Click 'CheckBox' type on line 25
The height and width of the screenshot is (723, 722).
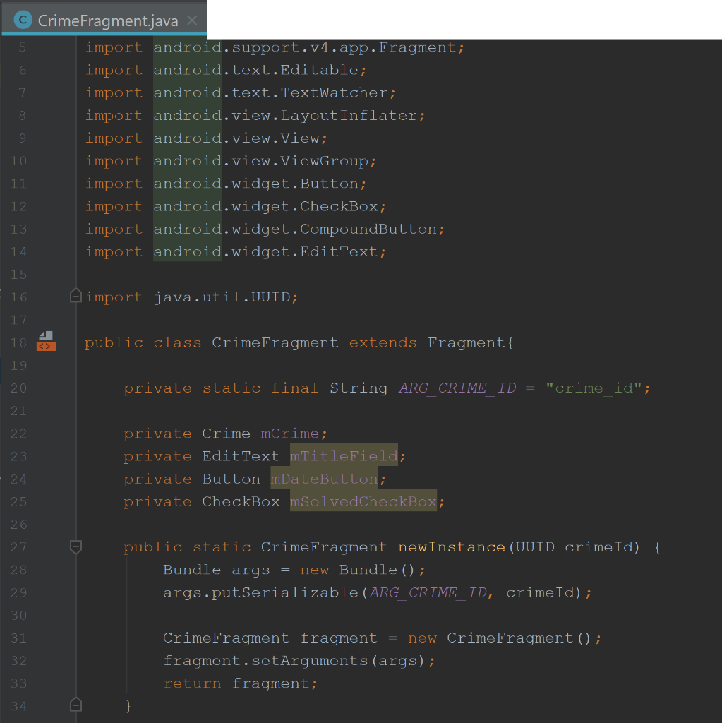pos(241,502)
